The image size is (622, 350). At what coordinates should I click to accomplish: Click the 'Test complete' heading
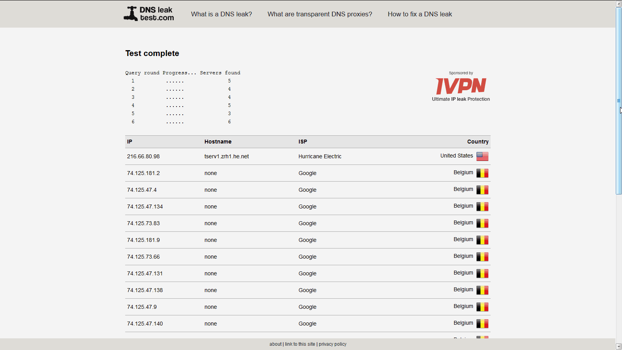point(152,53)
